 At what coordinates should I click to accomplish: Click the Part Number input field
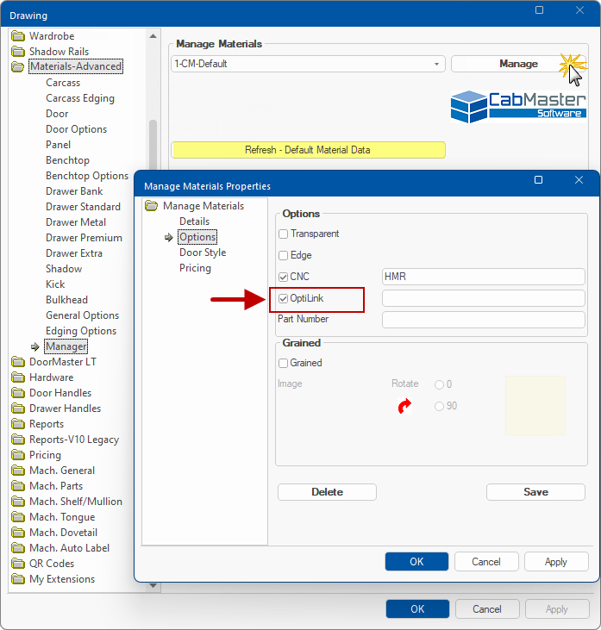click(483, 320)
